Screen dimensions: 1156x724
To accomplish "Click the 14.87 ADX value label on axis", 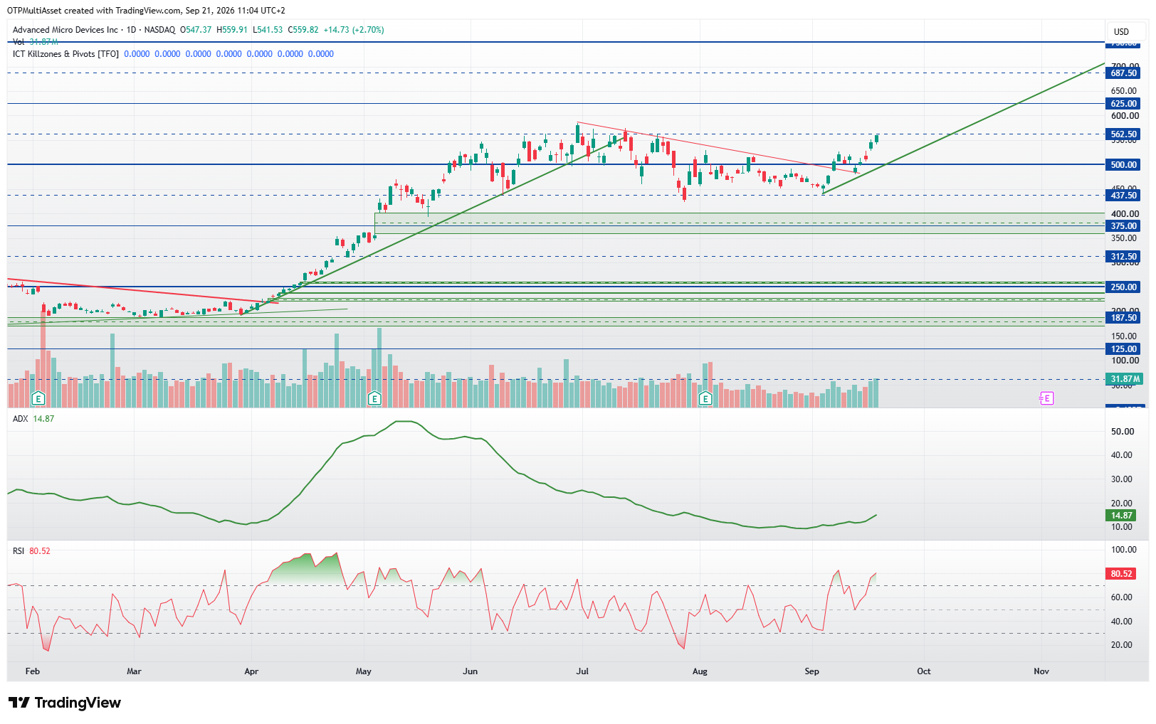I will [x=1121, y=516].
